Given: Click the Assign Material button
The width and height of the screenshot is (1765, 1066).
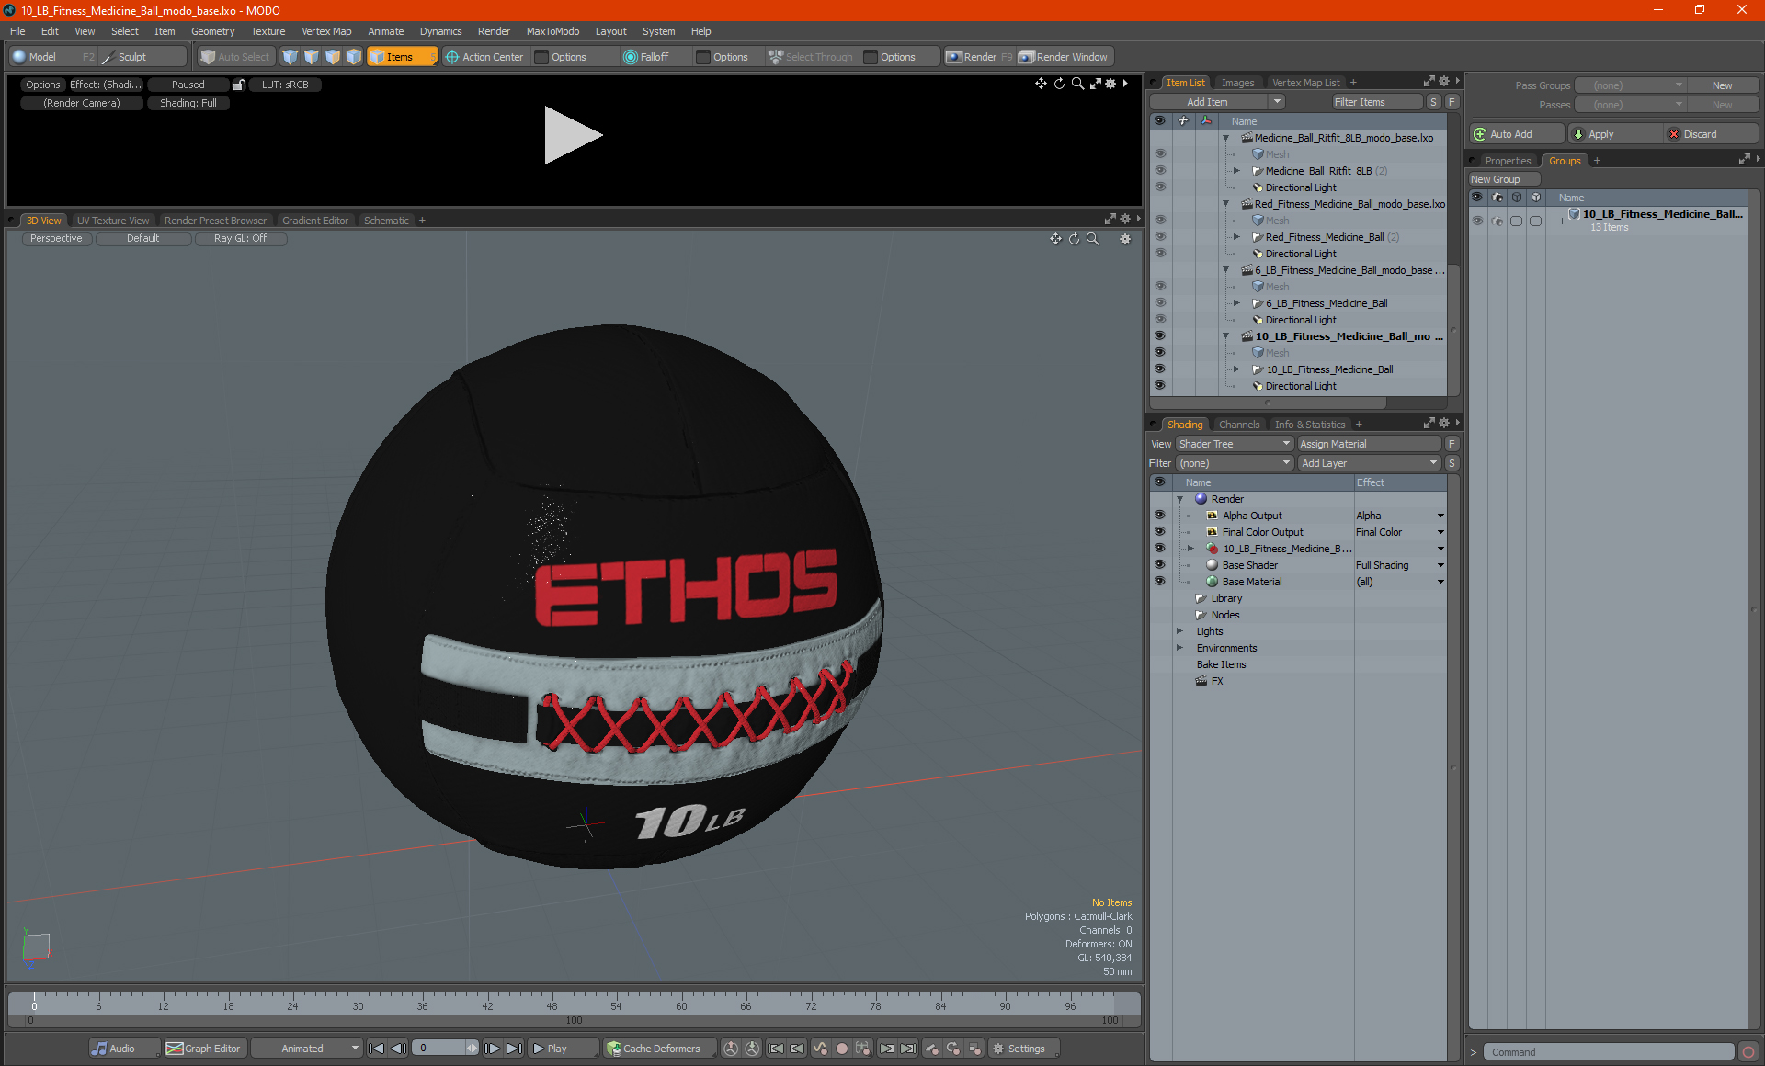Looking at the screenshot, I should coord(1369,444).
